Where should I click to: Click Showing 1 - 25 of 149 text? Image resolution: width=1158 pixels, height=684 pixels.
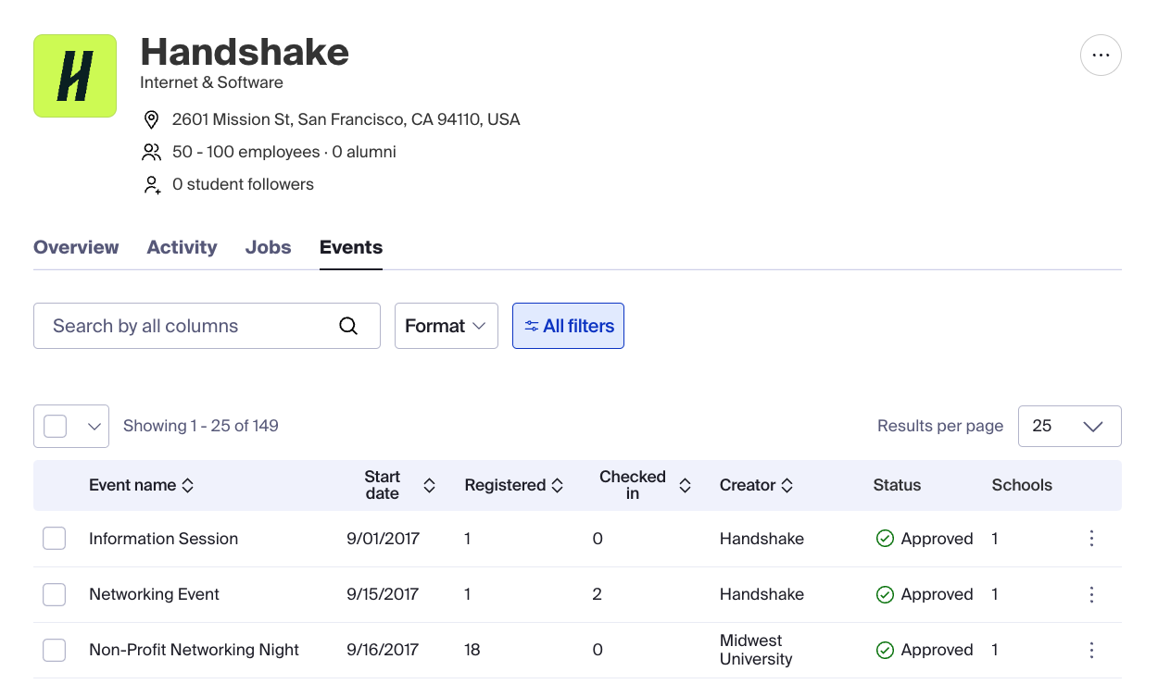pos(201,426)
